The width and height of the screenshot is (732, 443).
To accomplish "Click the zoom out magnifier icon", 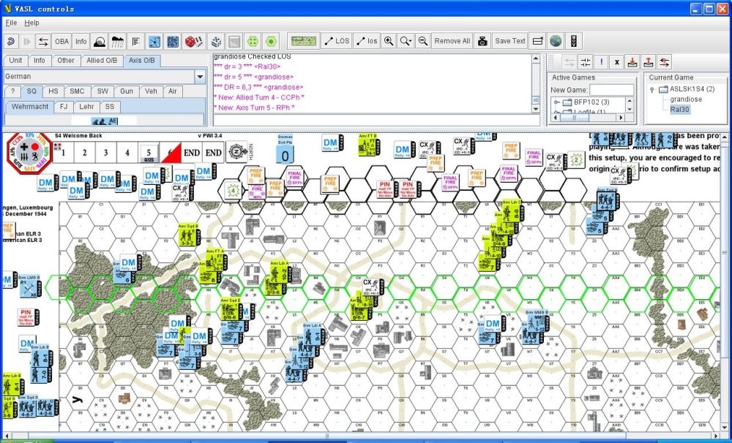I will [x=423, y=41].
